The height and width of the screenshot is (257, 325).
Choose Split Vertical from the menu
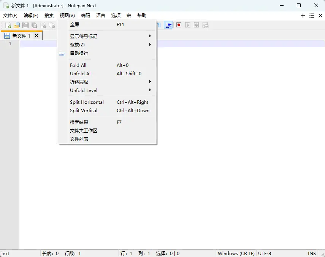(x=107, y=111)
